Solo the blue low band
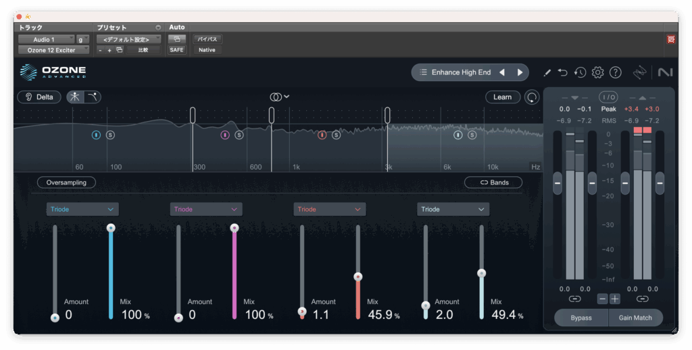This screenshot has height=350, width=692. pyautogui.click(x=110, y=135)
